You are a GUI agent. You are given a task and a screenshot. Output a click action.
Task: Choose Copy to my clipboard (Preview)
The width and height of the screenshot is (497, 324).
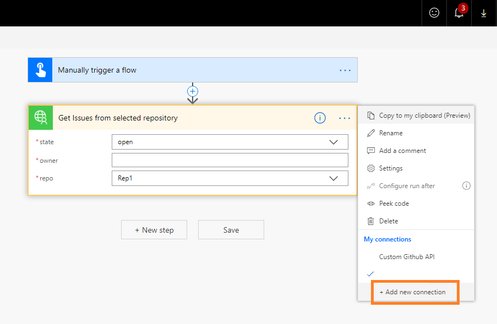pyautogui.click(x=416, y=116)
